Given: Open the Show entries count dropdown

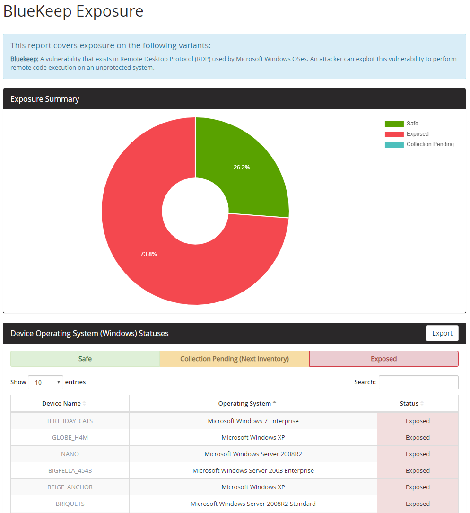Looking at the screenshot, I should [x=45, y=382].
